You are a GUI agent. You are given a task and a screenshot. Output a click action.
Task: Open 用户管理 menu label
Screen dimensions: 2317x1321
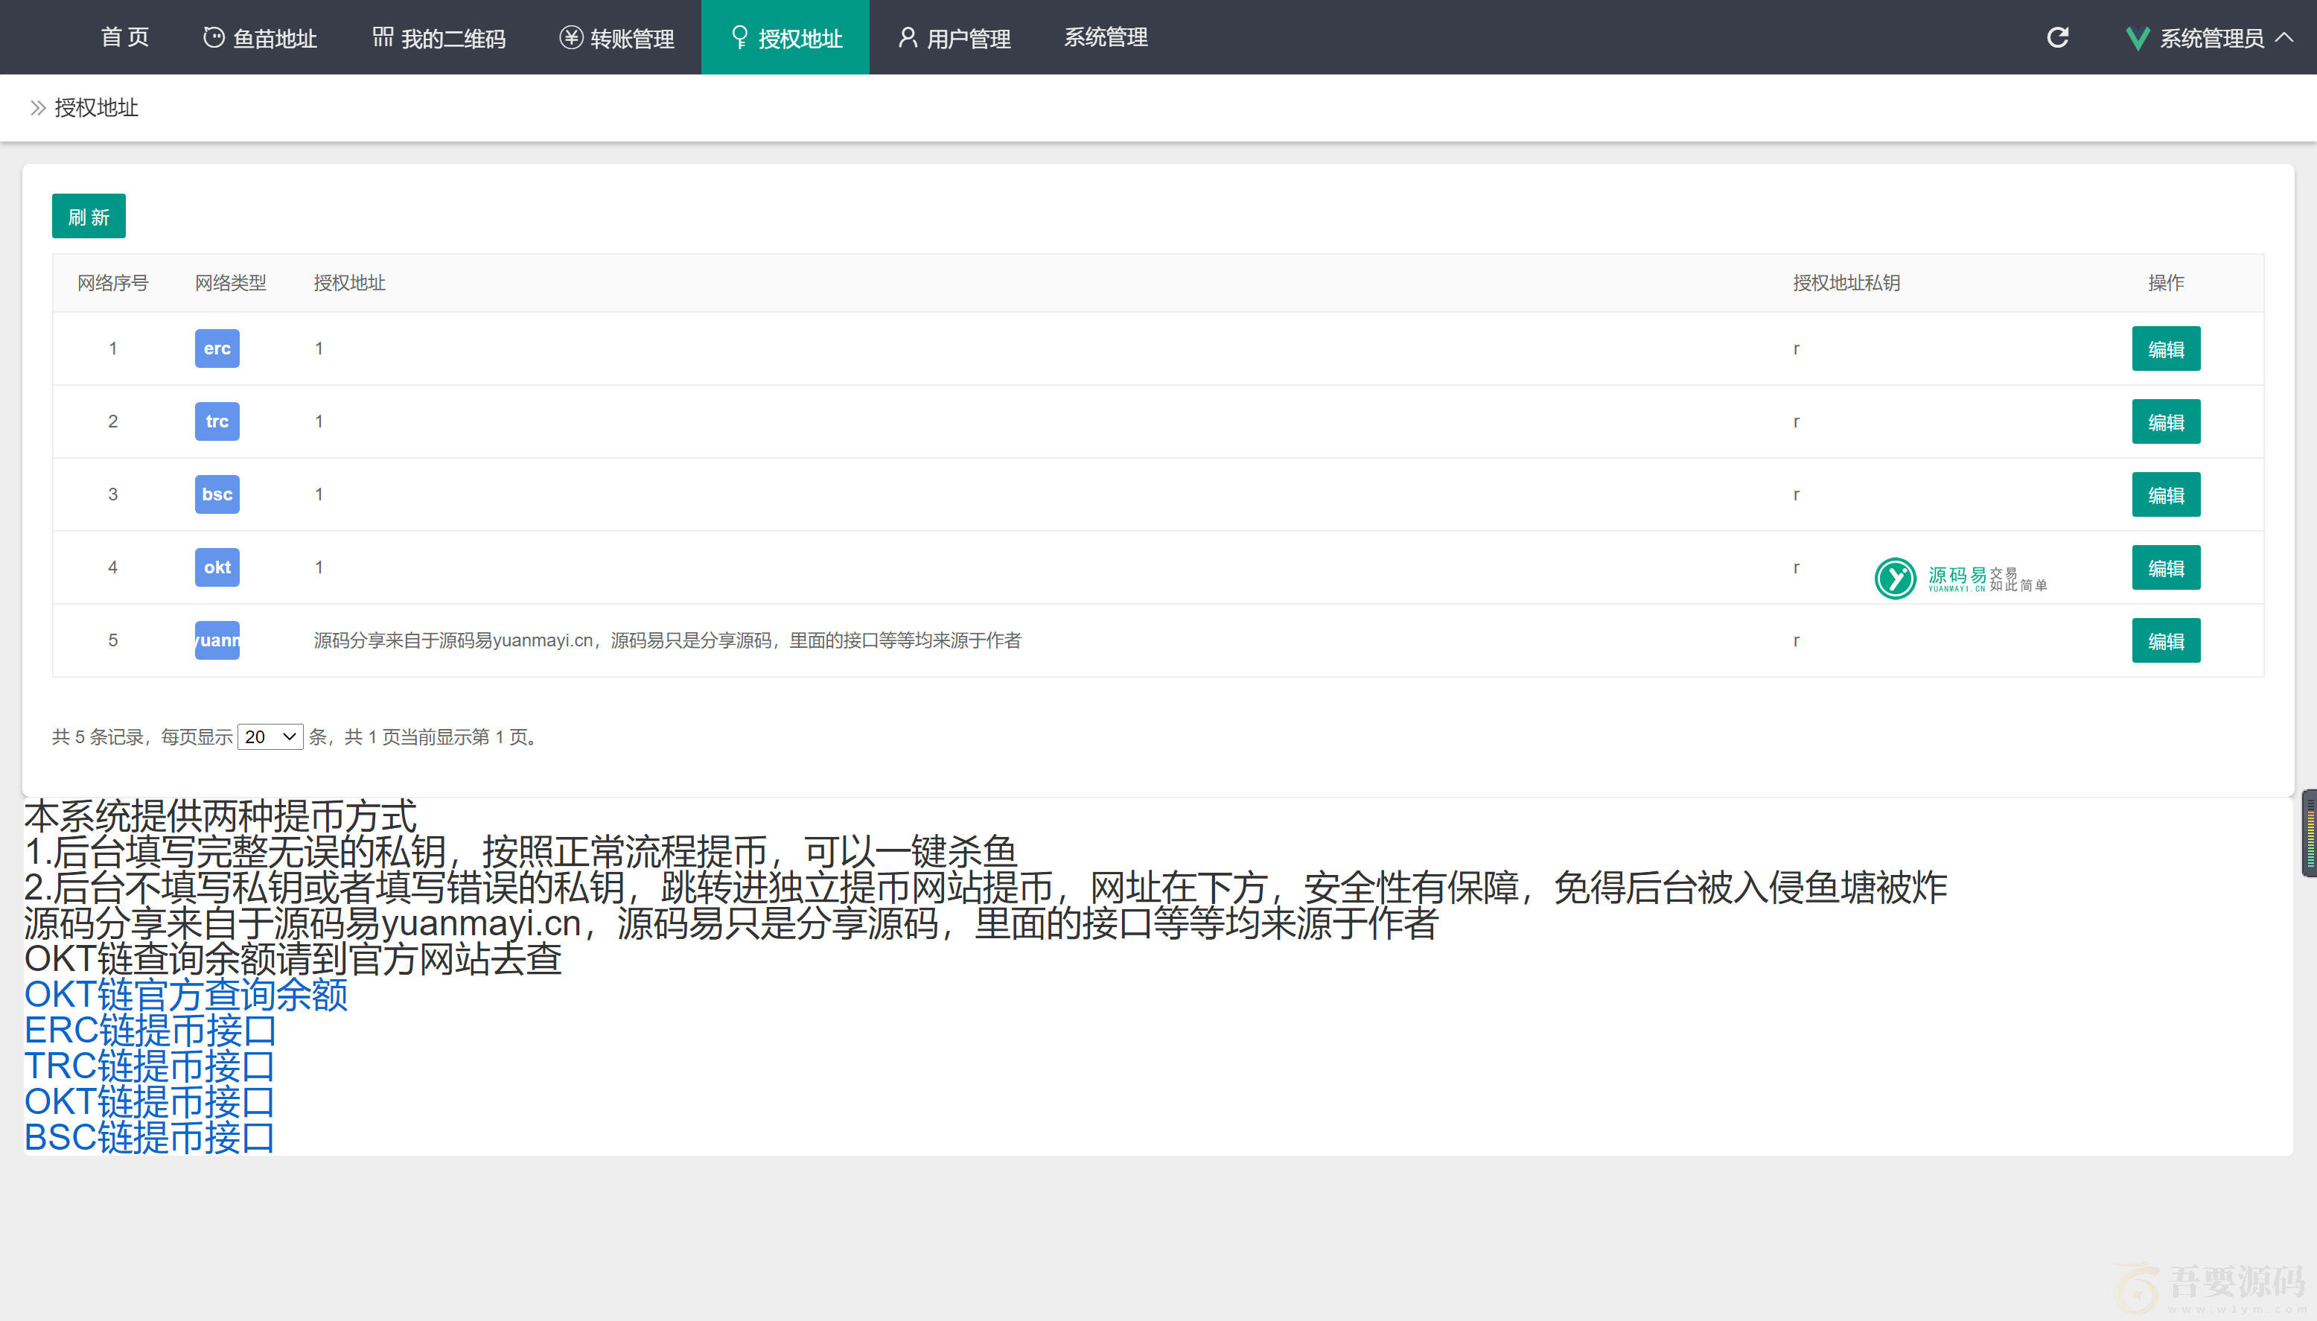coord(969,38)
